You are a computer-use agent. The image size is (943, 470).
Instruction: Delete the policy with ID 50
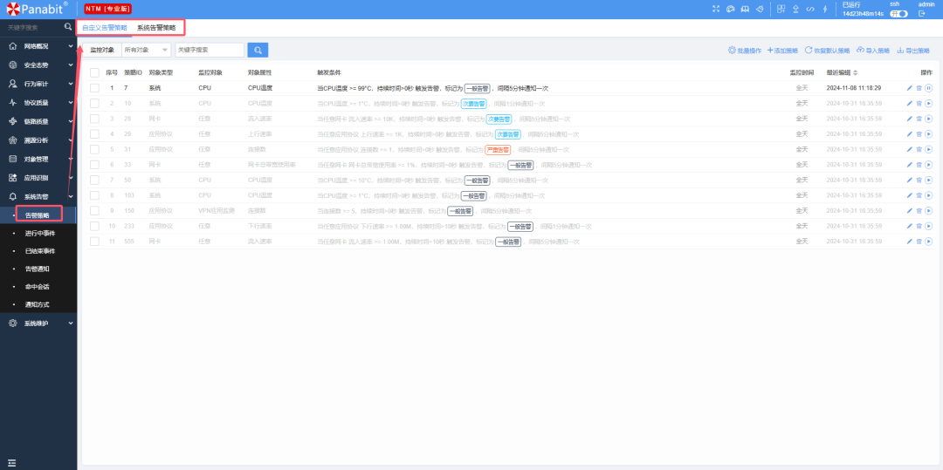coord(919,181)
